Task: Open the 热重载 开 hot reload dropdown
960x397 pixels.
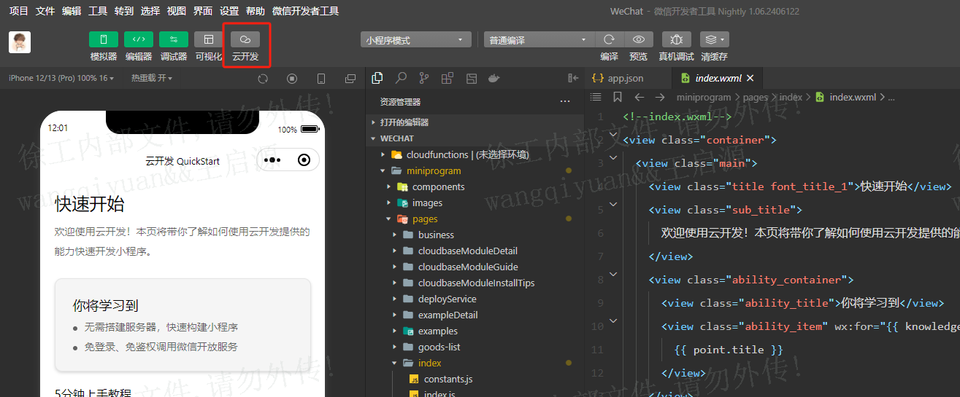Action: pos(153,78)
